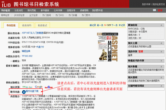The image size is (166, 110).
Task: Click the MARC状态: 订购 text
Action: (136, 29)
